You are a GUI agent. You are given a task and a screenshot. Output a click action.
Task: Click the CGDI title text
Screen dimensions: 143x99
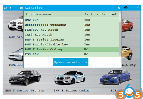point(8,8)
